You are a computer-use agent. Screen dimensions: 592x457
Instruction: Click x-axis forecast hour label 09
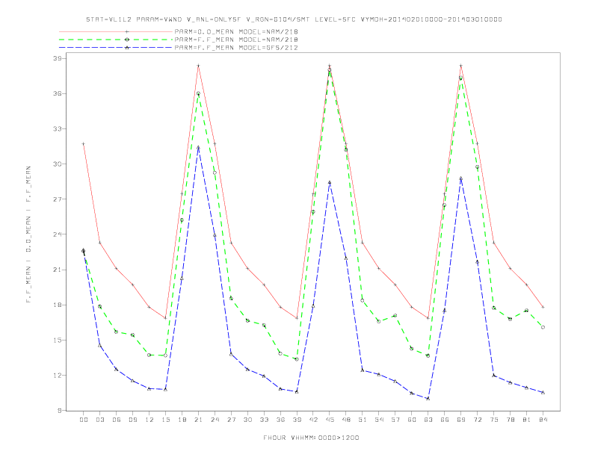(132, 420)
